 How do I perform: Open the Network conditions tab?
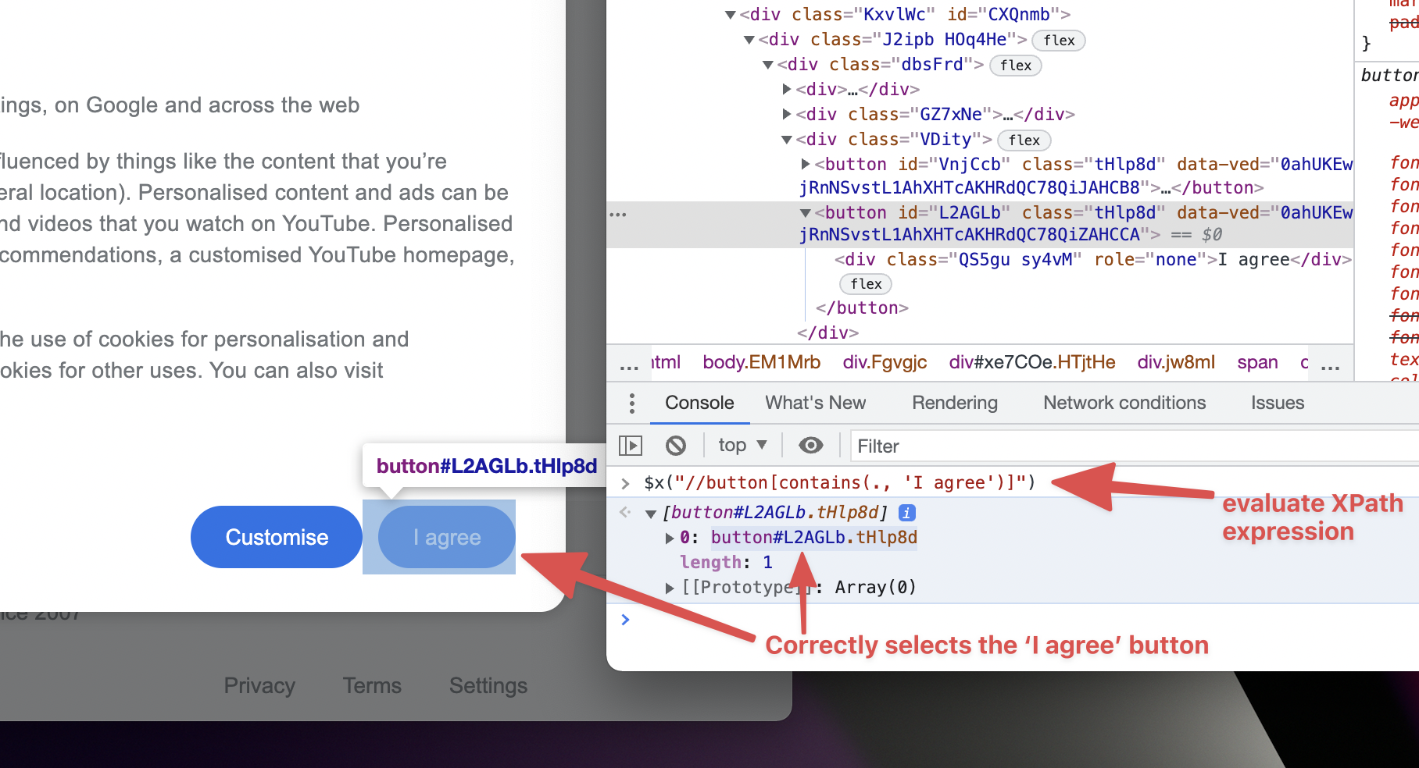[x=1124, y=403]
